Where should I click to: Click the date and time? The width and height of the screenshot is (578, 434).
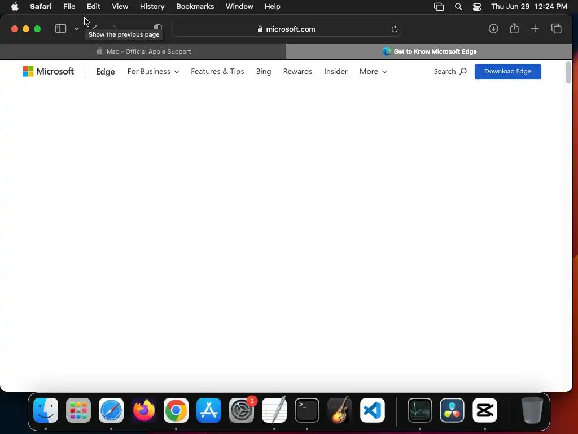pyautogui.click(x=529, y=7)
